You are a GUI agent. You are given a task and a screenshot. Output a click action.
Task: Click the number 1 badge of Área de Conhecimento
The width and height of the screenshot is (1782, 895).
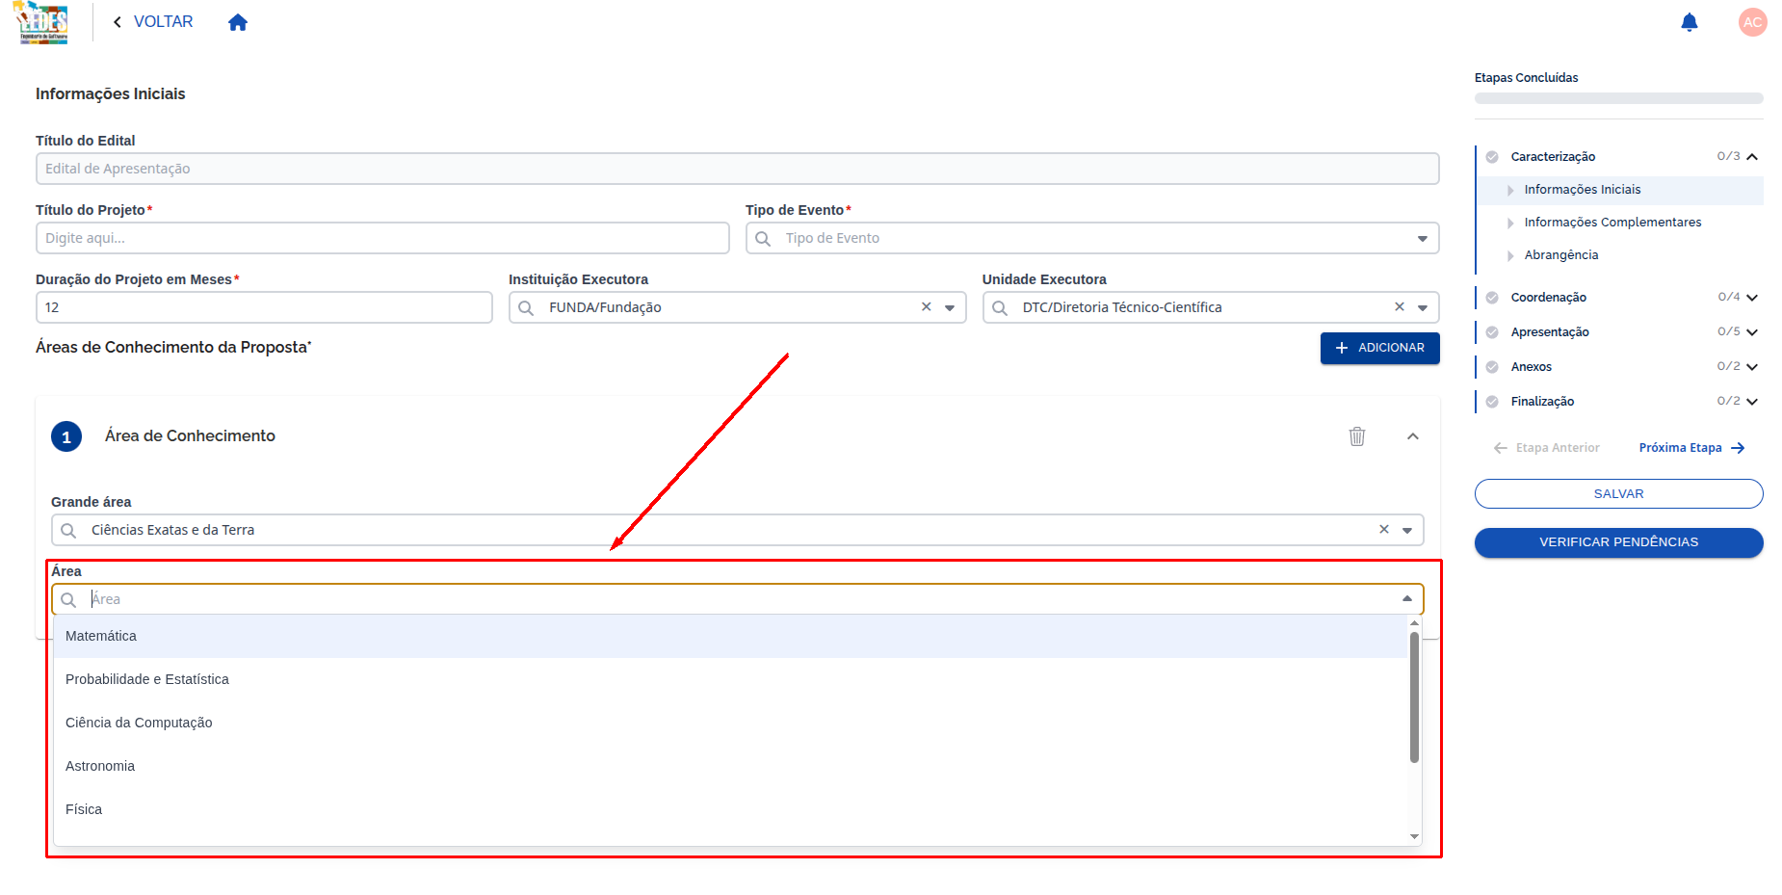click(66, 436)
